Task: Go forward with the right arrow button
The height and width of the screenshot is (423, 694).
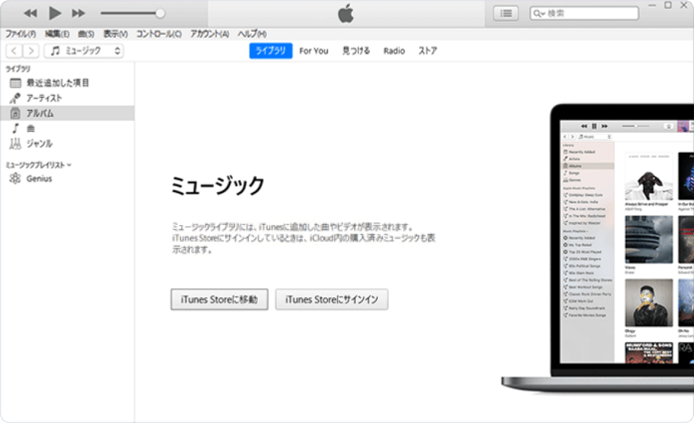Action: click(x=31, y=51)
